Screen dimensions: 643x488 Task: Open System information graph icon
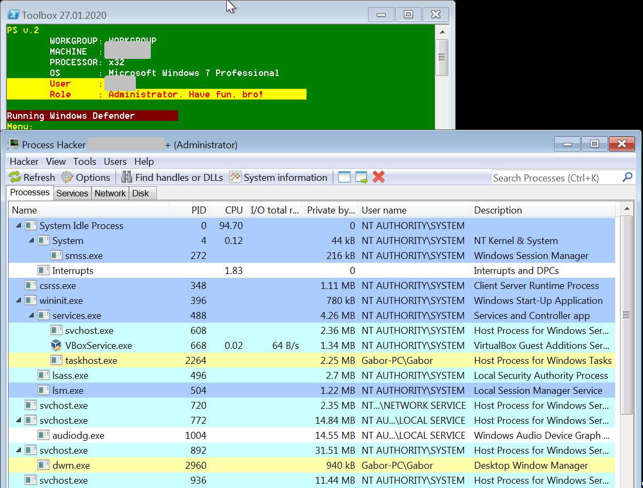coord(235,178)
